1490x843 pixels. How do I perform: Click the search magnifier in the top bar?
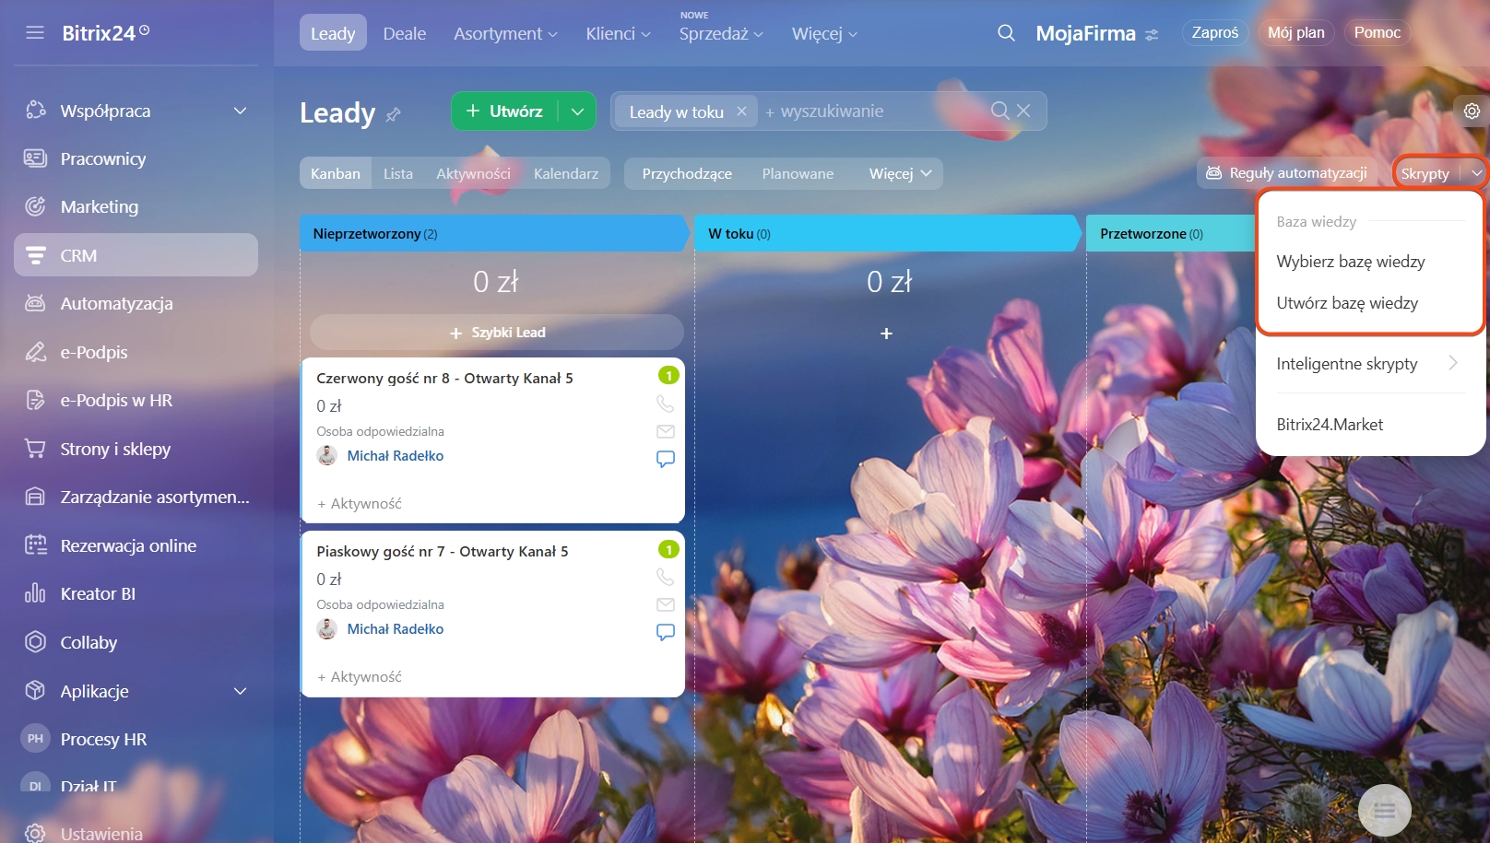coord(1006,33)
